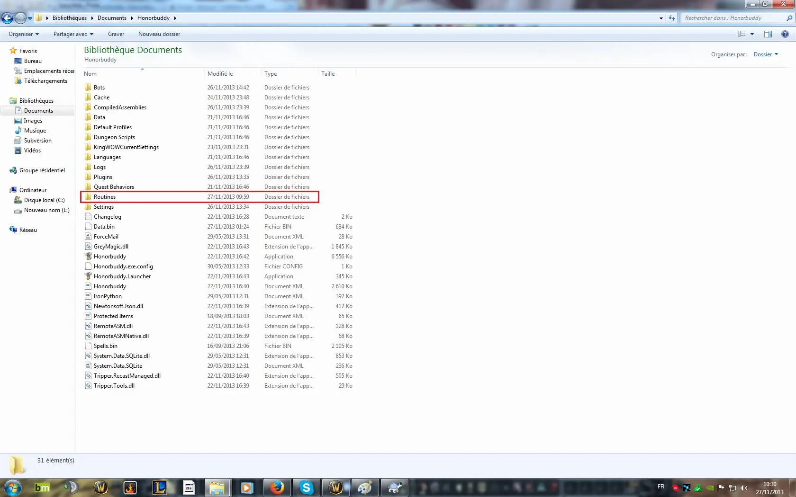The height and width of the screenshot is (497, 796).
Task: Select the Quest Behaviors folder
Action: click(x=114, y=187)
